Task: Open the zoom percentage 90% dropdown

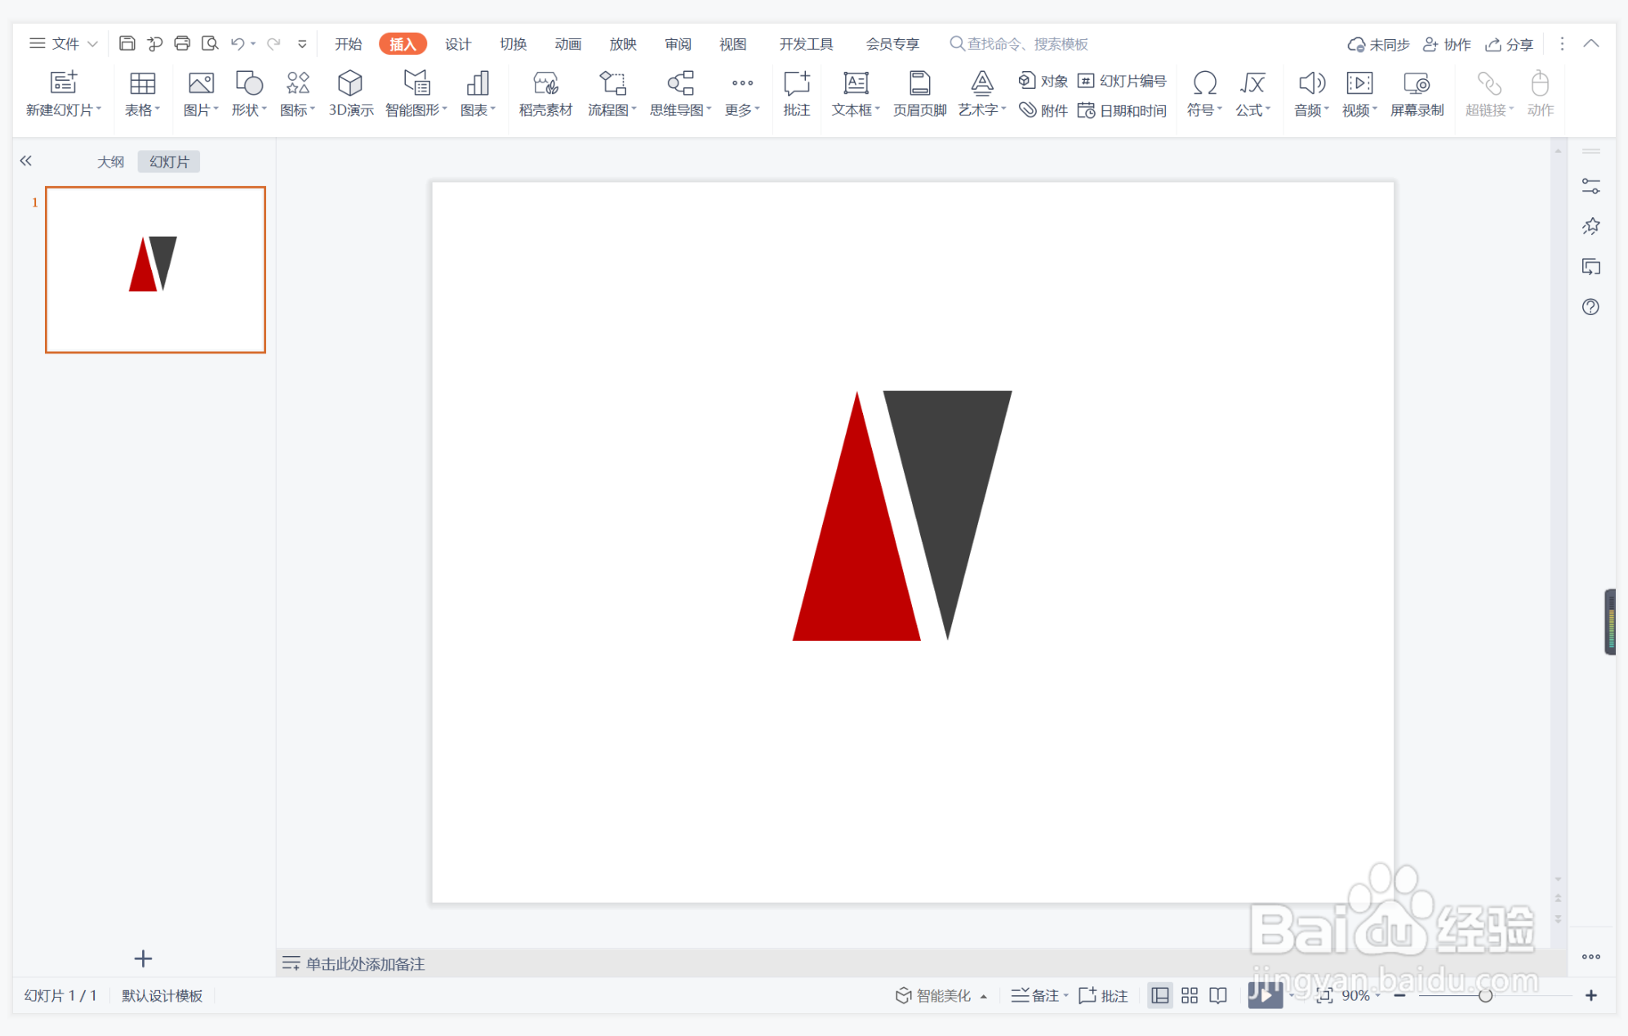Action: pyautogui.click(x=1377, y=995)
